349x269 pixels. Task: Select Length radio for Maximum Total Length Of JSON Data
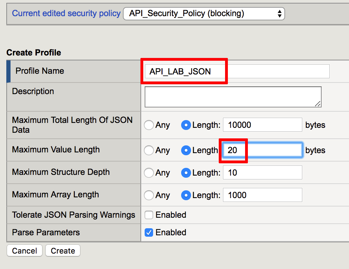click(x=186, y=125)
